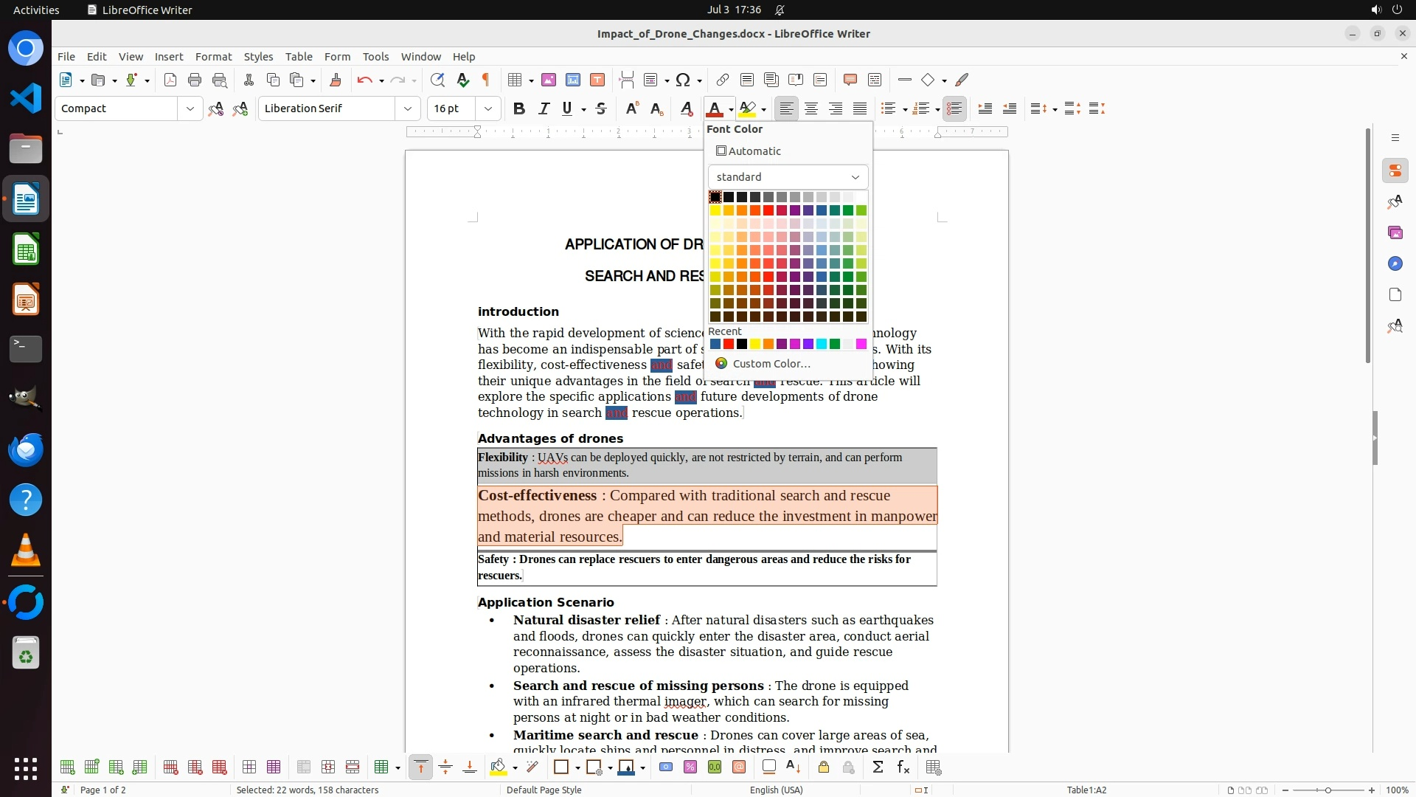
Task: Pick the red swatch in Recent colors
Action: 729,344
